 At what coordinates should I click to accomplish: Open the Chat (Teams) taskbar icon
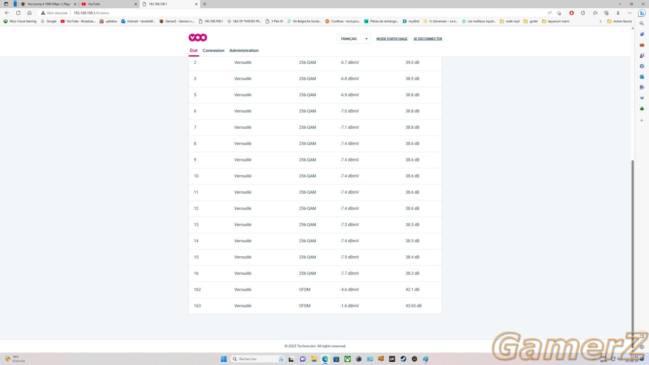(303, 359)
